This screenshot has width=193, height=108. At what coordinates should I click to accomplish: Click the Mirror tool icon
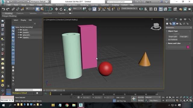141,9
